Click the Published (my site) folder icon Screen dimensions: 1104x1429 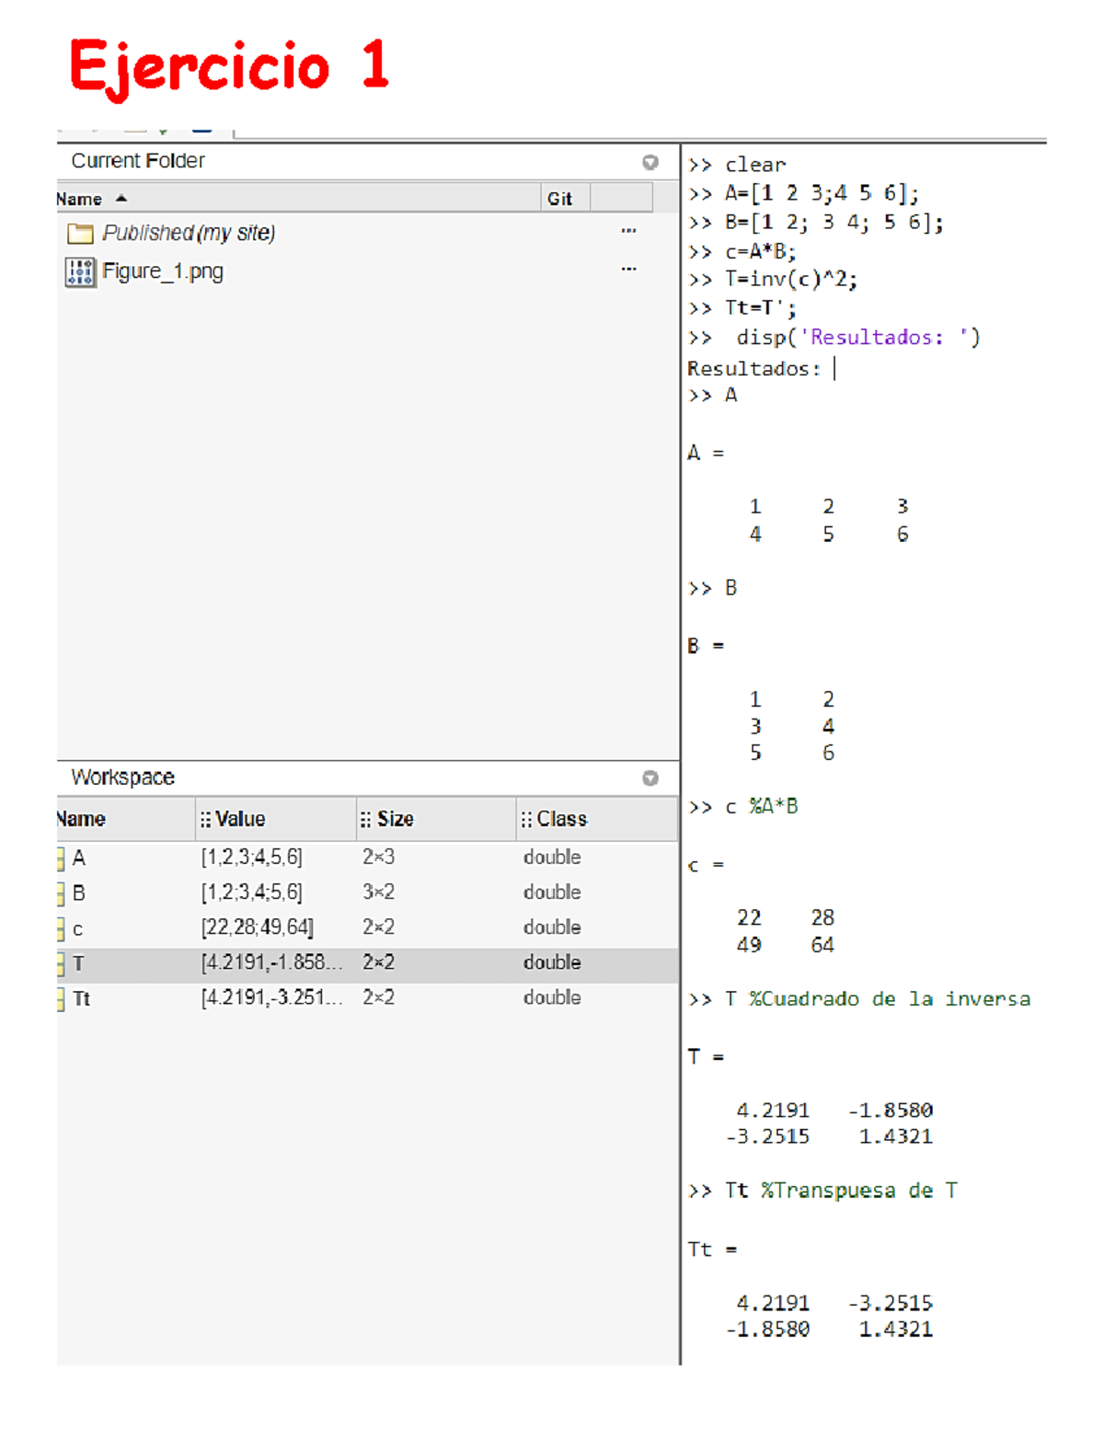(x=80, y=234)
